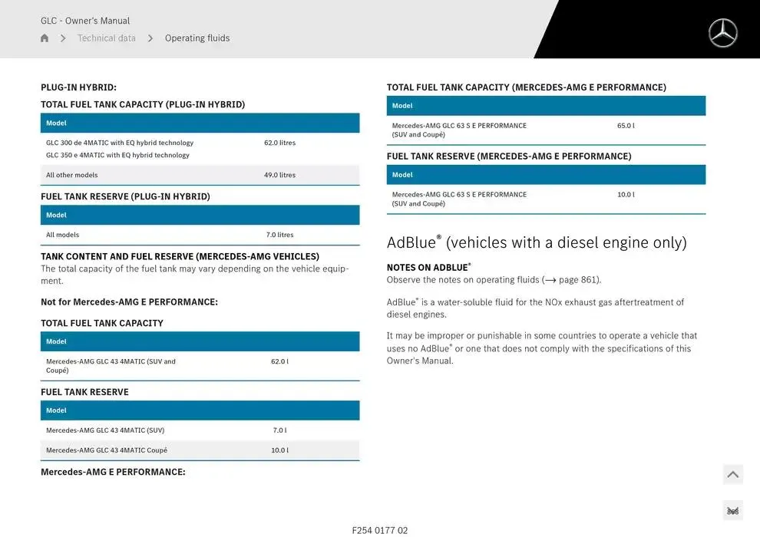Image resolution: width=760 pixels, height=537 pixels.
Task: Click the chevron after the home icon
Action: click(x=63, y=38)
